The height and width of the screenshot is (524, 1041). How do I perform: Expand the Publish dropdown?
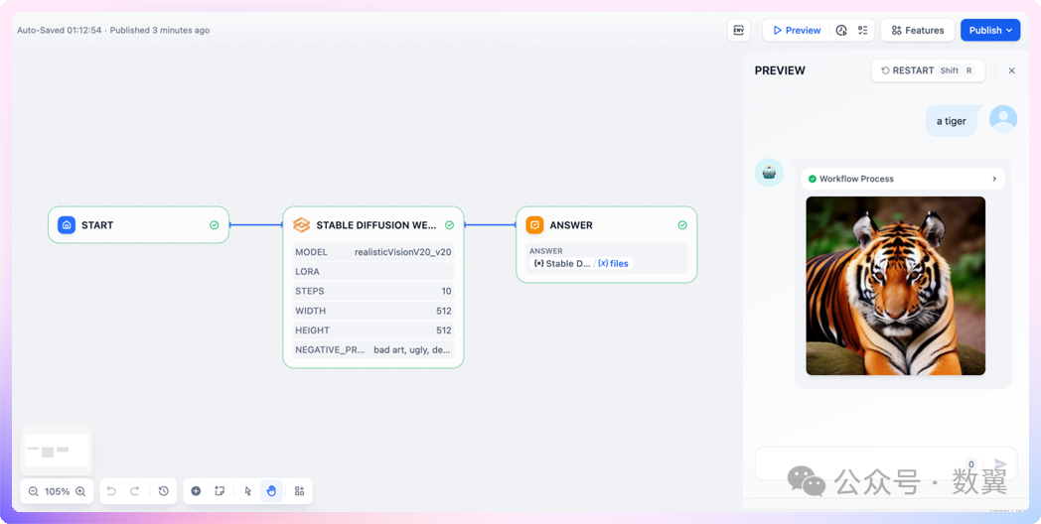(x=990, y=30)
